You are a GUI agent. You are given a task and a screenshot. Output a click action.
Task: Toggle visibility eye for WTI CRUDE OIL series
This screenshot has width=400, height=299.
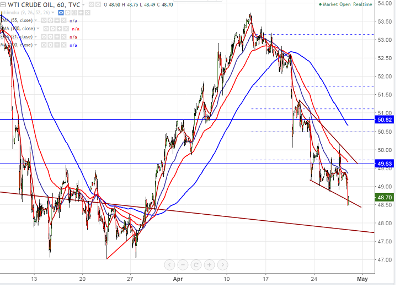click(92, 4)
